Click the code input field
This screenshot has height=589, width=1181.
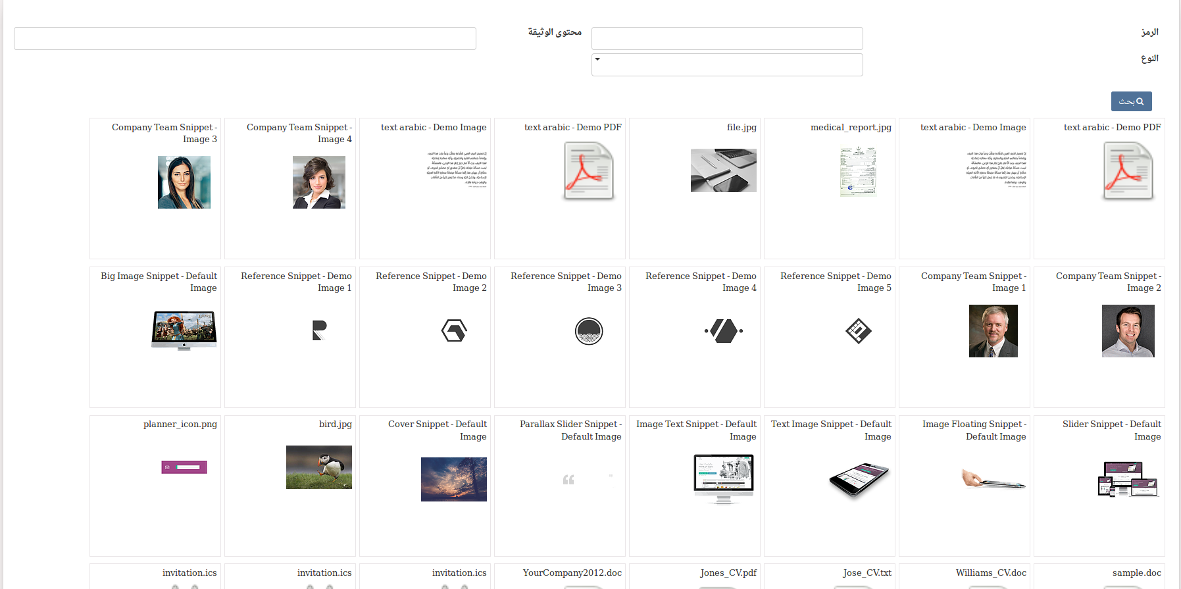726,38
